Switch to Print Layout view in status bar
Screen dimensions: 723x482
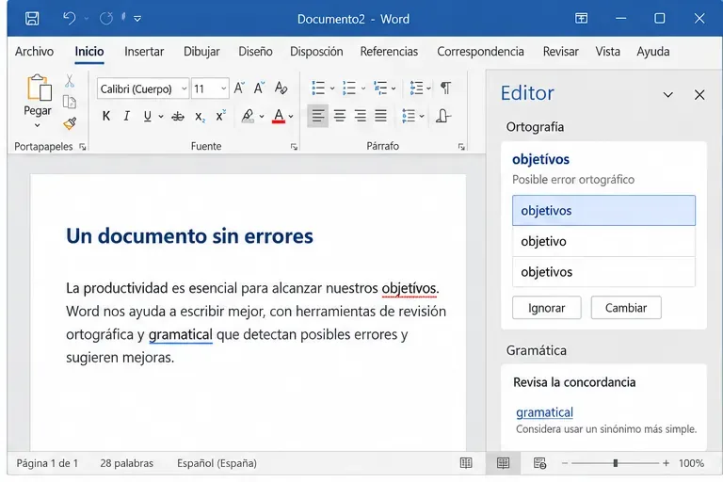coord(503,462)
